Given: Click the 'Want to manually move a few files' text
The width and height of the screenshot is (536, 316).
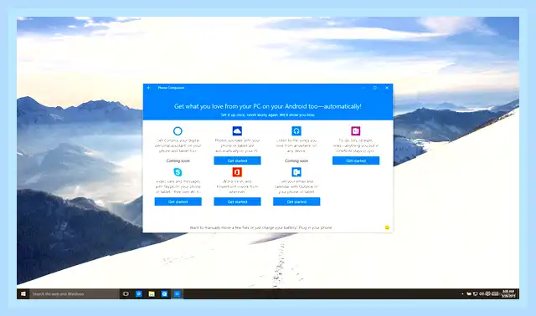Looking at the screenshot, I should [260, 227].
